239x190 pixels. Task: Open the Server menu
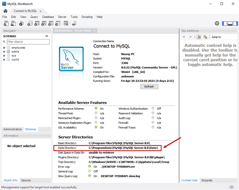tap(62, 17)
